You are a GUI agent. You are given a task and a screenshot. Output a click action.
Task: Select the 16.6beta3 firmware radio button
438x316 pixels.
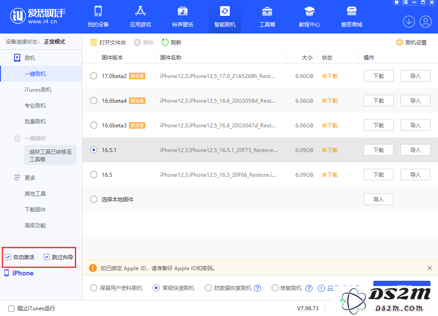click(94, 125)
